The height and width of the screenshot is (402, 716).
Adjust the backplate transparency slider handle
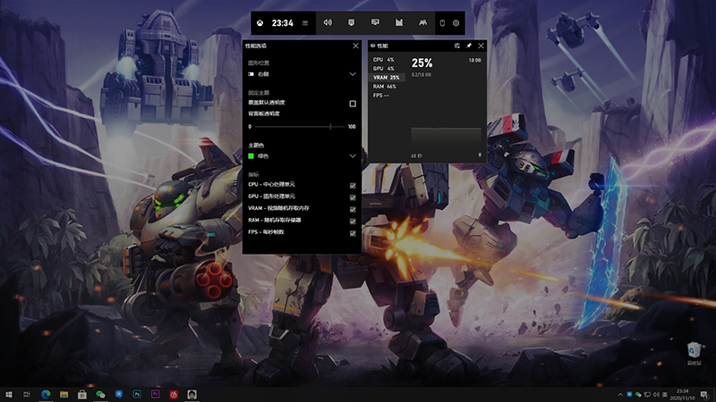coord(330,127)
